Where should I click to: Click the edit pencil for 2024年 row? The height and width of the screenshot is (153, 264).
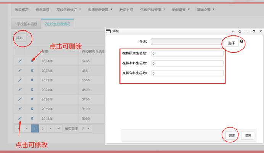pos(20,61)
